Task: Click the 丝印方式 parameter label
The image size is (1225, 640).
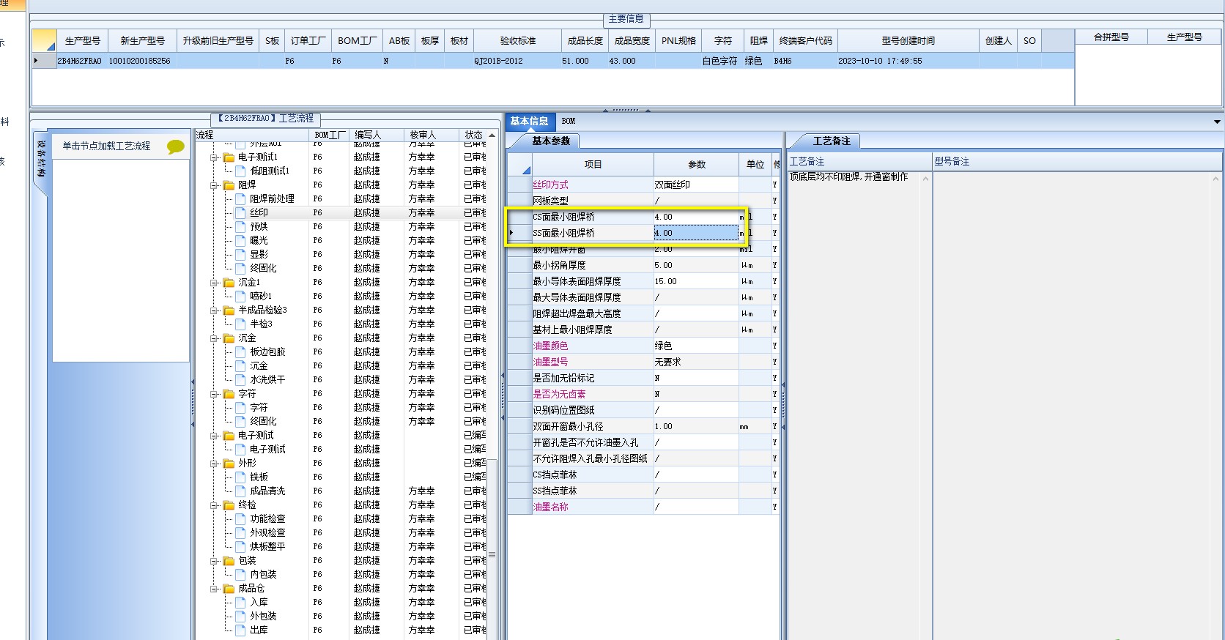Action: (550, 185)
